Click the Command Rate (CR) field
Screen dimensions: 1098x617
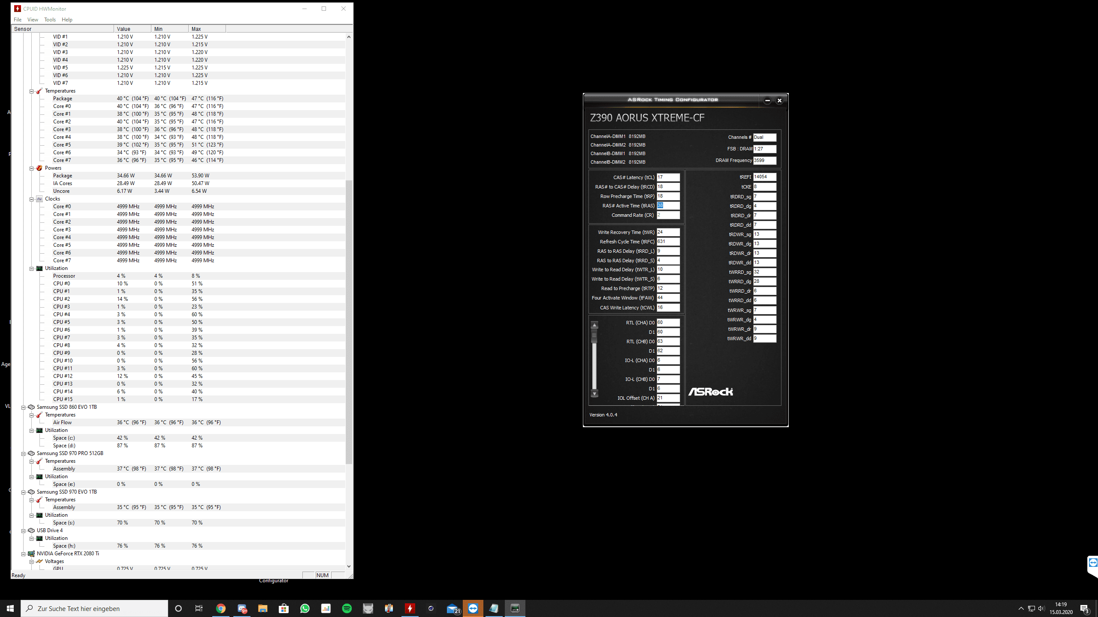(668, 215)
